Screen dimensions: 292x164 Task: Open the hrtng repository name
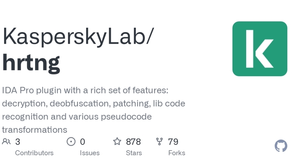point(31,63)
